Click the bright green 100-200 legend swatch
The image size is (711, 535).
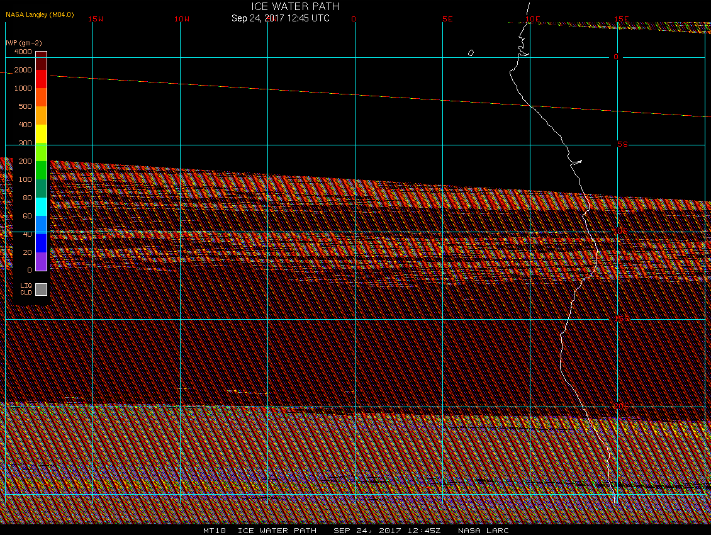(x=41, y=170)
